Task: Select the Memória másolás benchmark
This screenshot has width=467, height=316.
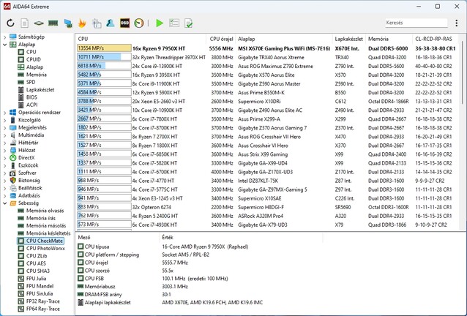Action: pyautogui.click(x=46, y=225)
